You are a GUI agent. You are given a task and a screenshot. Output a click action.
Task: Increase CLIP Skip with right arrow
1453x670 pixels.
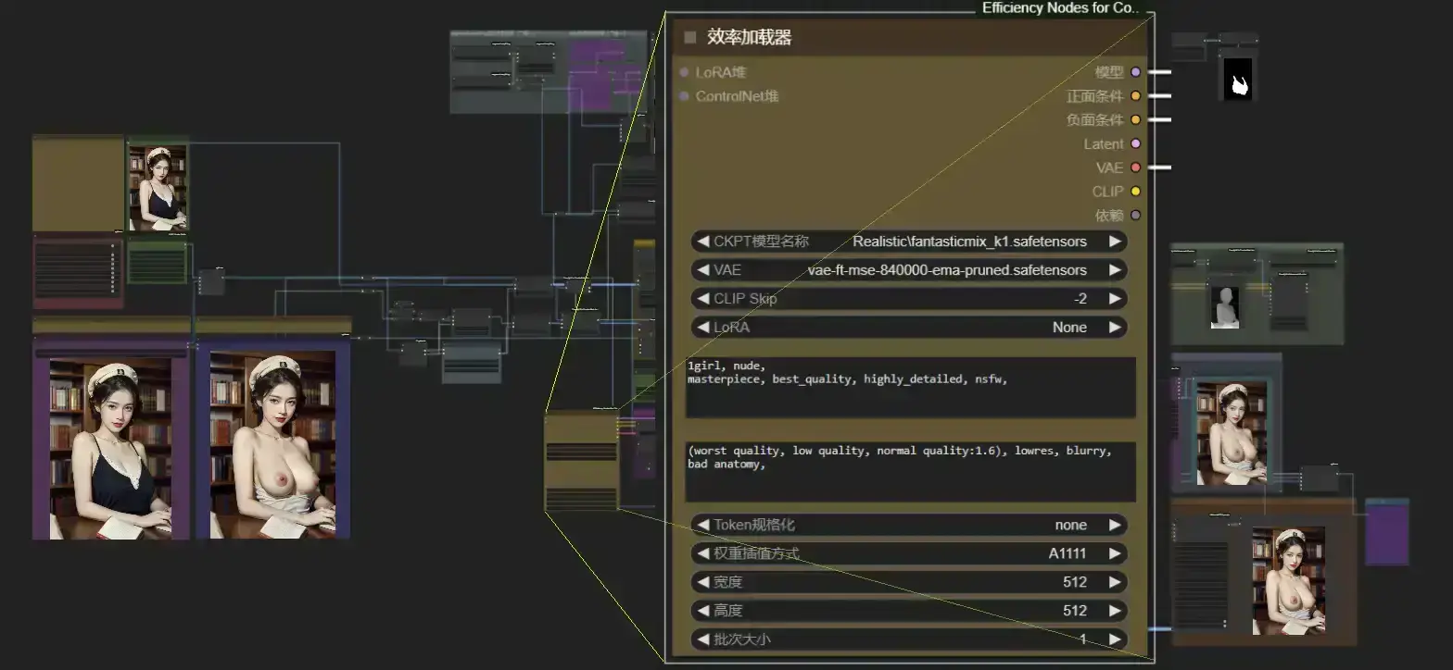coord(1115,299)
